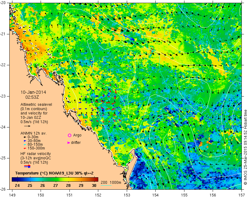248x198 pixels.
Task: Click the longitude axis label '154'
Action: tap(156, 195)
